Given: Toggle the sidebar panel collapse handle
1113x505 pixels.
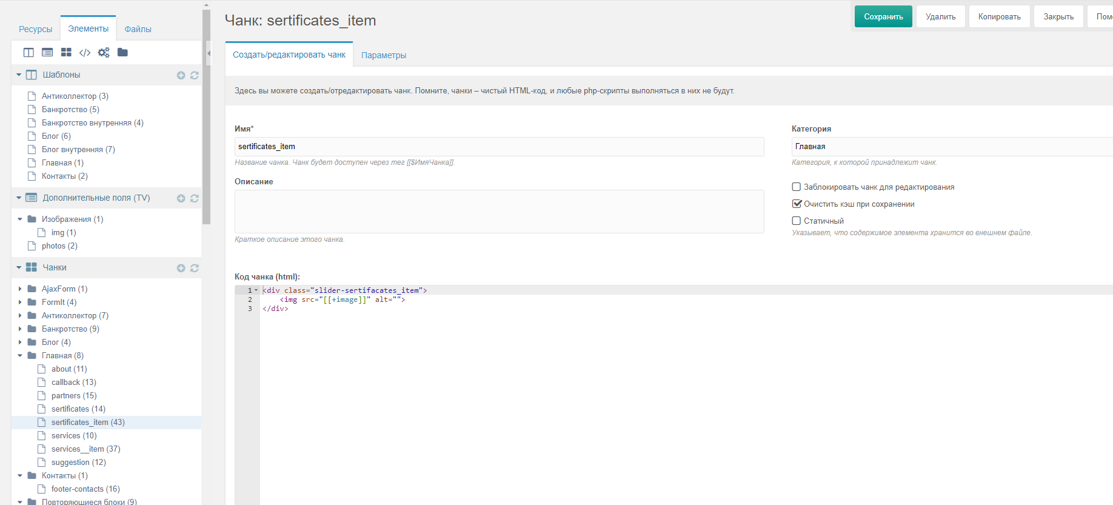Looking at the screenshot, I should [209, 53].
